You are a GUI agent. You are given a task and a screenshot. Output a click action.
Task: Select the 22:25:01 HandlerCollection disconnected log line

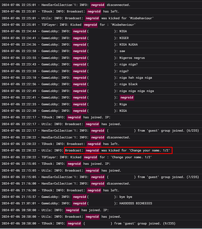[x=101, y=5]
